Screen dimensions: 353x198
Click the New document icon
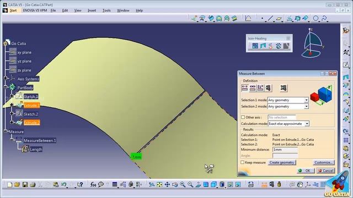coord(9,185)
